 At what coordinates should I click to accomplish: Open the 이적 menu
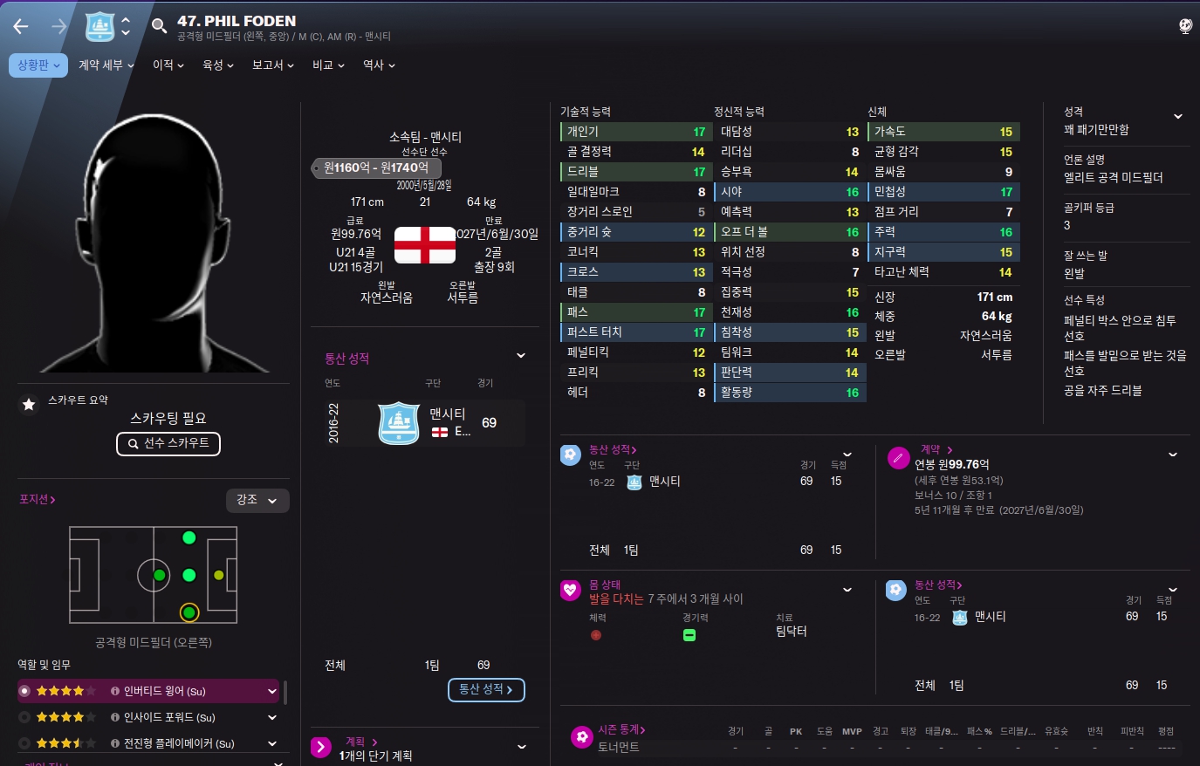tap(168, 65)
